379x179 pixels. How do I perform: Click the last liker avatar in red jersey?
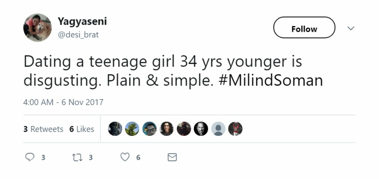235,129
